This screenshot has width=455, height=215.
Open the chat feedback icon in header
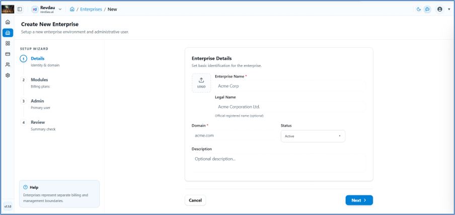427,9
